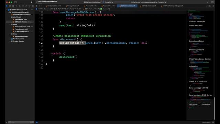Jump to onReceive in minimap

(193, 66)
